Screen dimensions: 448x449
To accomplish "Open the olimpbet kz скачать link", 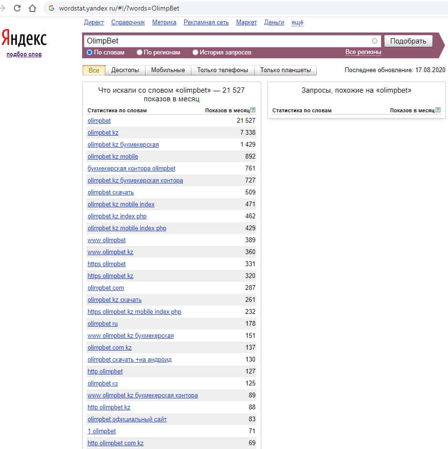I will (115, 300).
